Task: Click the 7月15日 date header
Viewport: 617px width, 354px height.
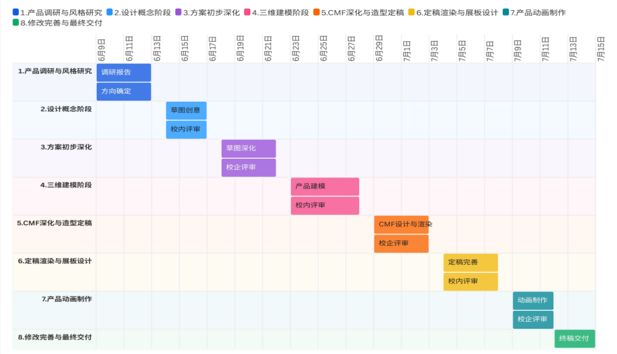Action: [601, 49]
